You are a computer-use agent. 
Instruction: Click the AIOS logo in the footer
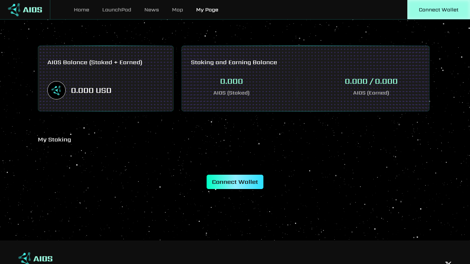[x=36, y=258]
